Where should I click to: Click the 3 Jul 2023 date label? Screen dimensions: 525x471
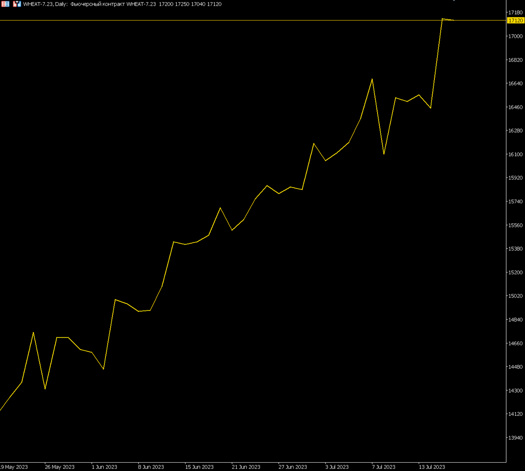pos(337,467)
